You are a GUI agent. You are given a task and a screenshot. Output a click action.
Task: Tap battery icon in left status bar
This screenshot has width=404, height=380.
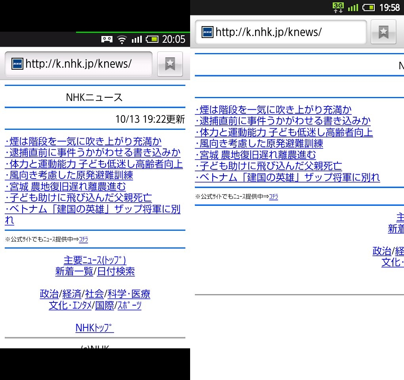click(152, 40)
